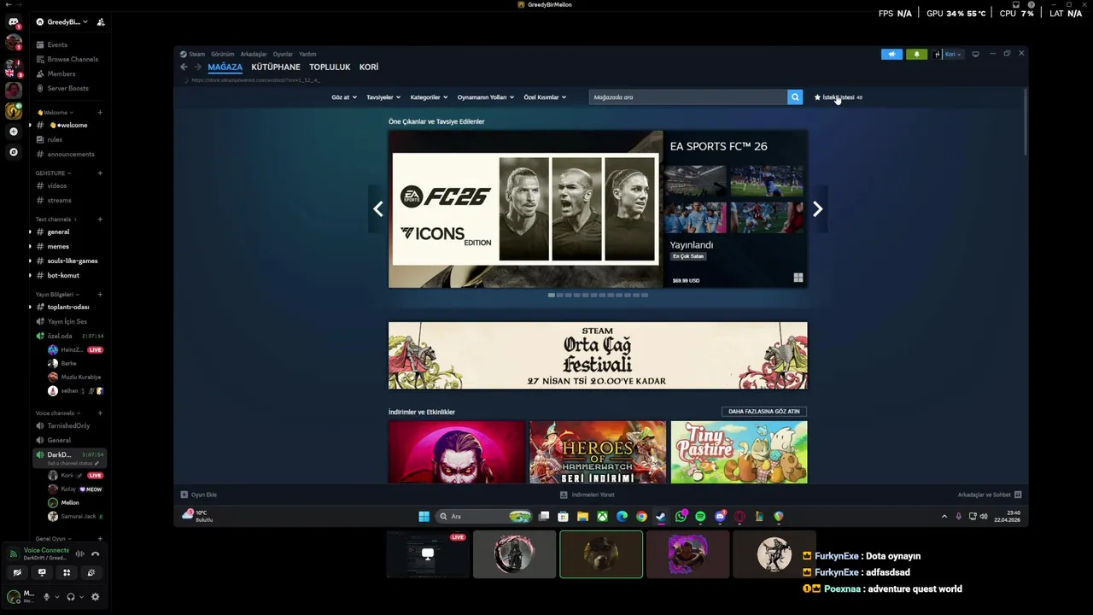The image size is (1093, 615).
Task: Open the Kategoriler dropdown menu
Action: [429, 97]
